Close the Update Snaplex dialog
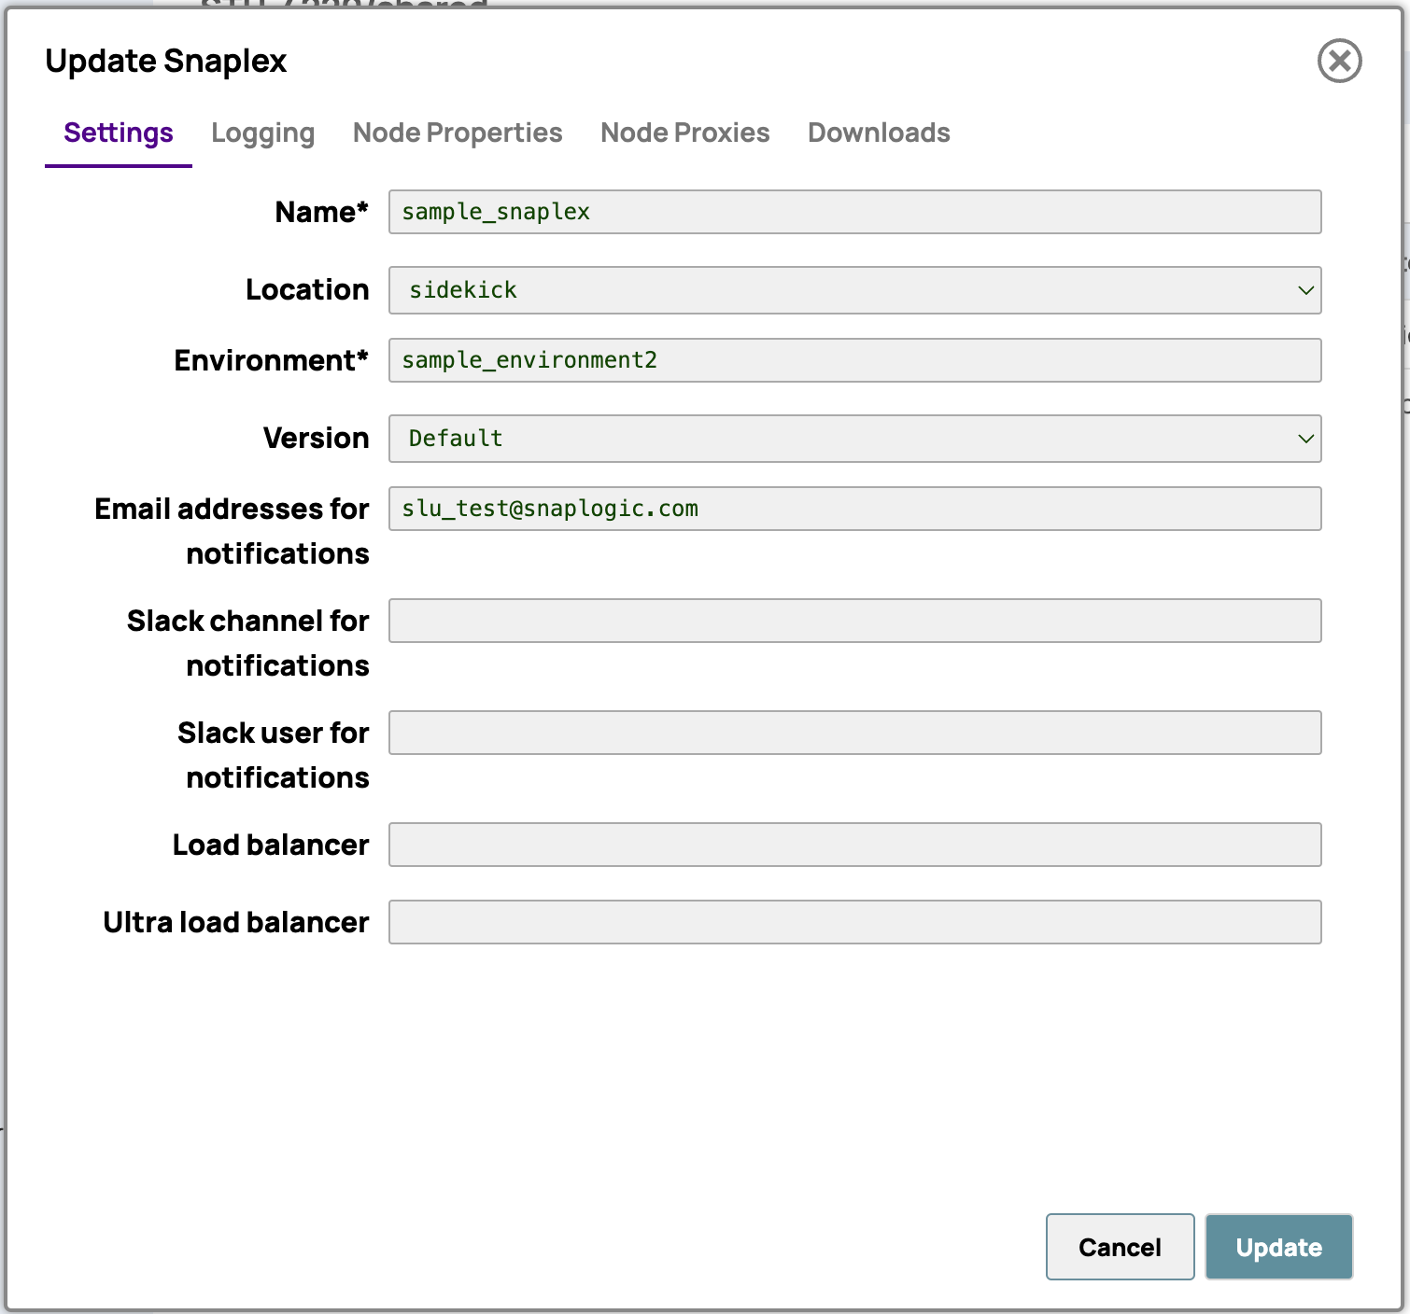This screenshot has height=1314, width=1410. (1339, 62)
